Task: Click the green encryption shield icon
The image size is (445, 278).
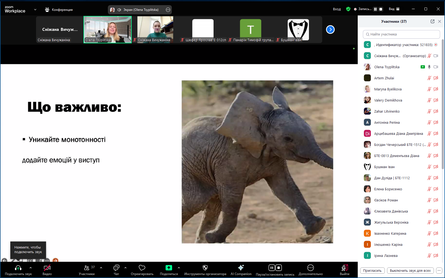Action: point(348,9)
